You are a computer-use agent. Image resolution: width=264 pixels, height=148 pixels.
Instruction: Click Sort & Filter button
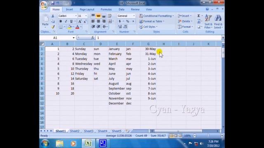208,22
